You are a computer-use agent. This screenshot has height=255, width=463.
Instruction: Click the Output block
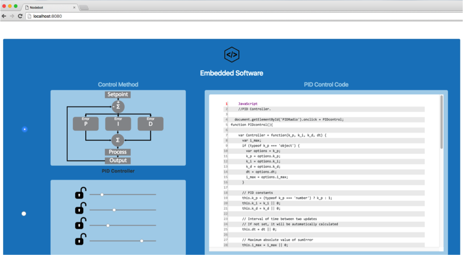[x=118, y=160]
